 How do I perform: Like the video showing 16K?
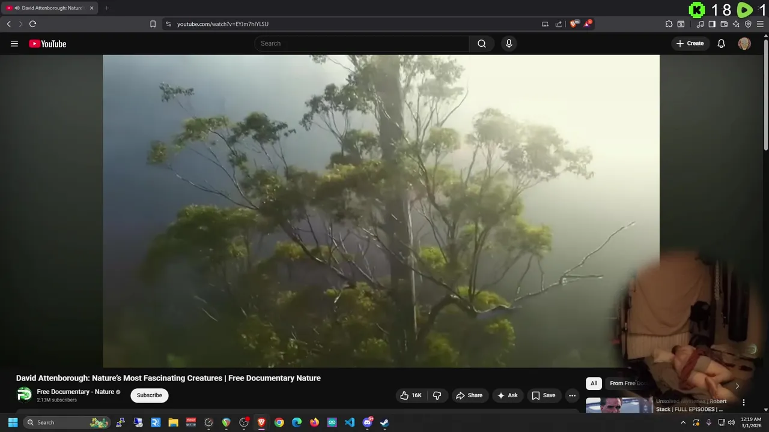pos(411,395)
